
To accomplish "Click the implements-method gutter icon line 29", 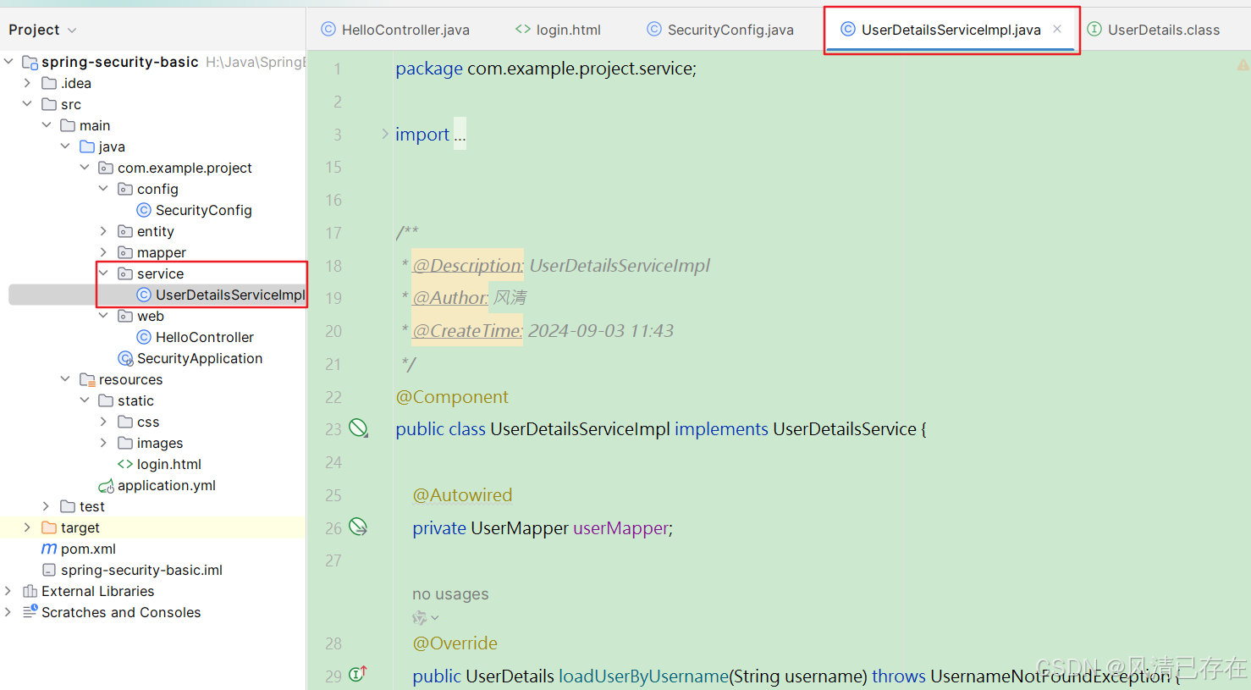I will 358,674.
